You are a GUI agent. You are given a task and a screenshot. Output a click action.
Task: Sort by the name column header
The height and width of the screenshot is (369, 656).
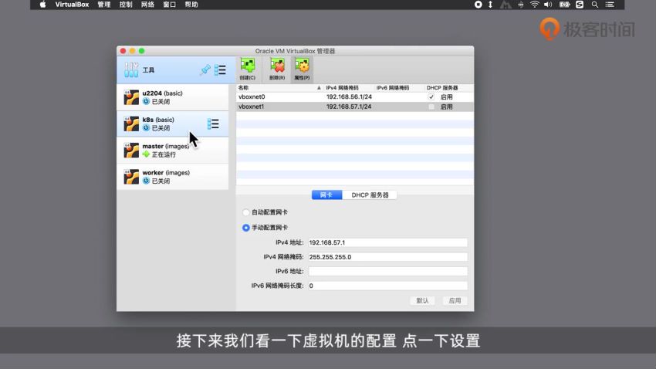click(279, 88)
